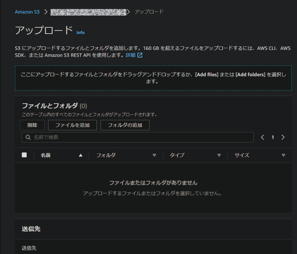This screenshot has height=254, width=297.
Task: Click the タイプ column header label
Action: (x=177, y=155)
